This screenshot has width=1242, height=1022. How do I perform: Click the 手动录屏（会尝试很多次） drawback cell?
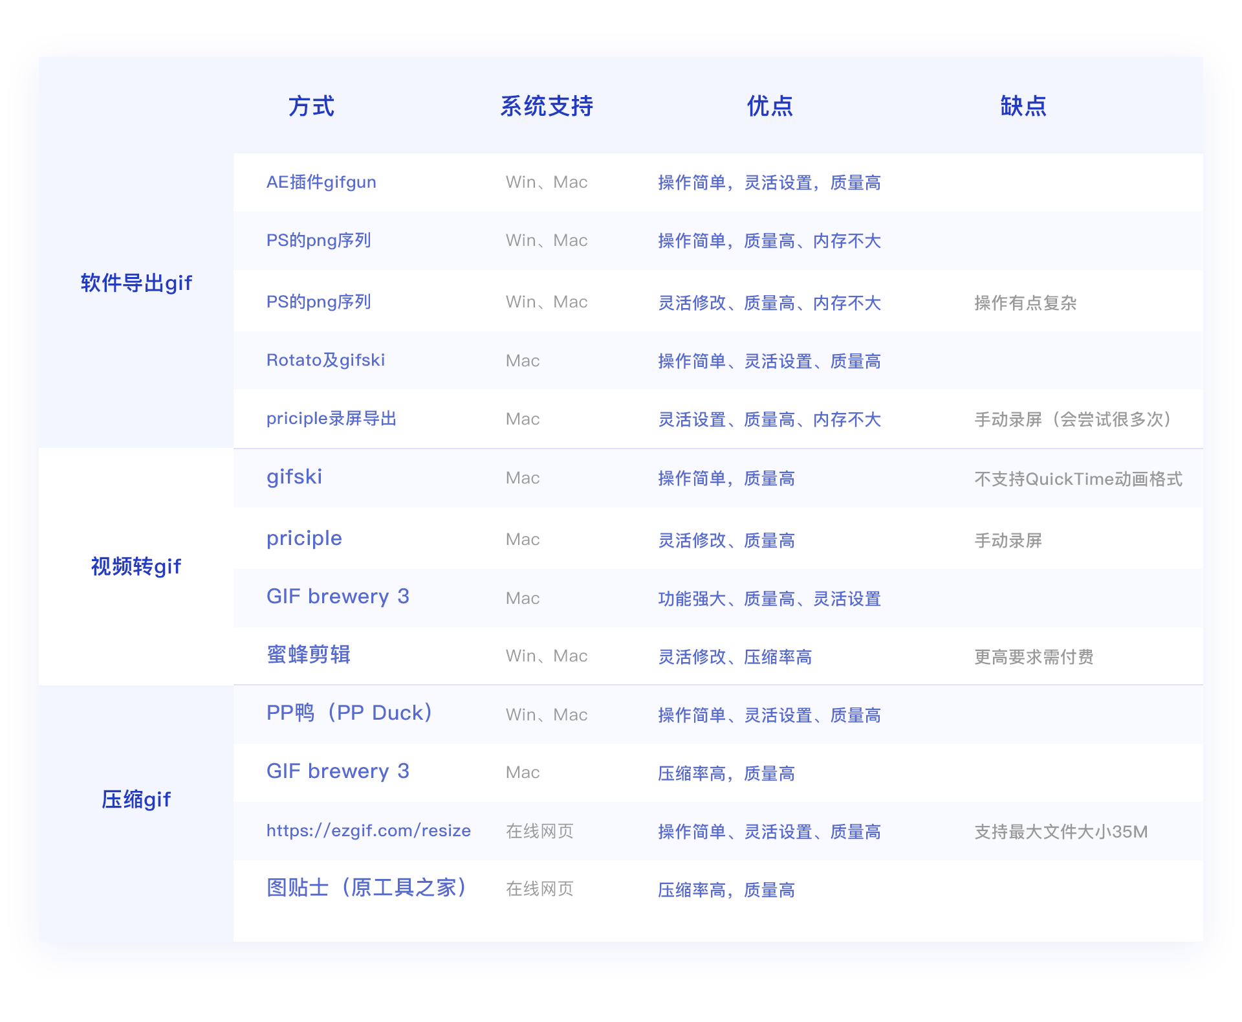[1075, 419]
